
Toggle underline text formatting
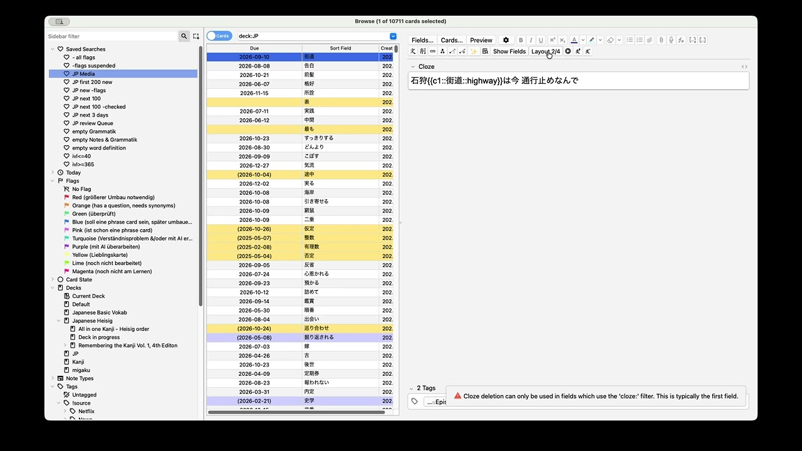point(541,40)
